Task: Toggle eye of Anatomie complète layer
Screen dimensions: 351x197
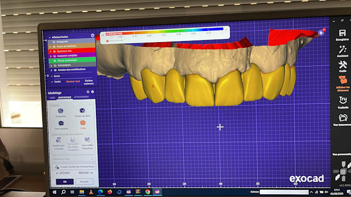Action: [x=54, y=56]
